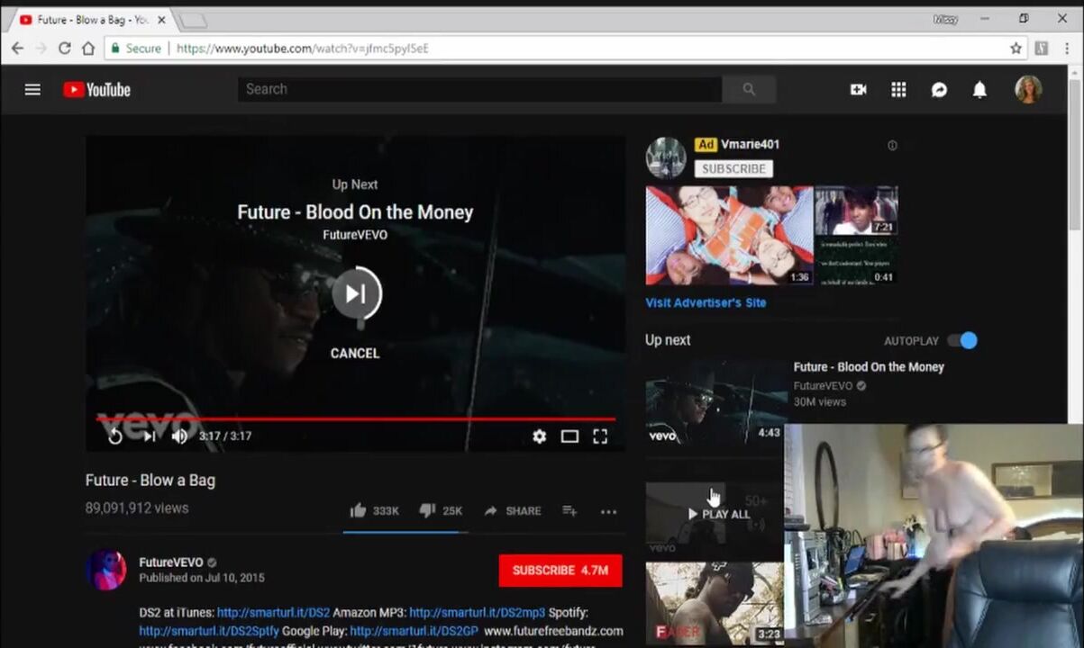The height and width of the screenshot is (648, 1084).
Task: Expand the more actions three-dot menu
Action: coord(609,511)
